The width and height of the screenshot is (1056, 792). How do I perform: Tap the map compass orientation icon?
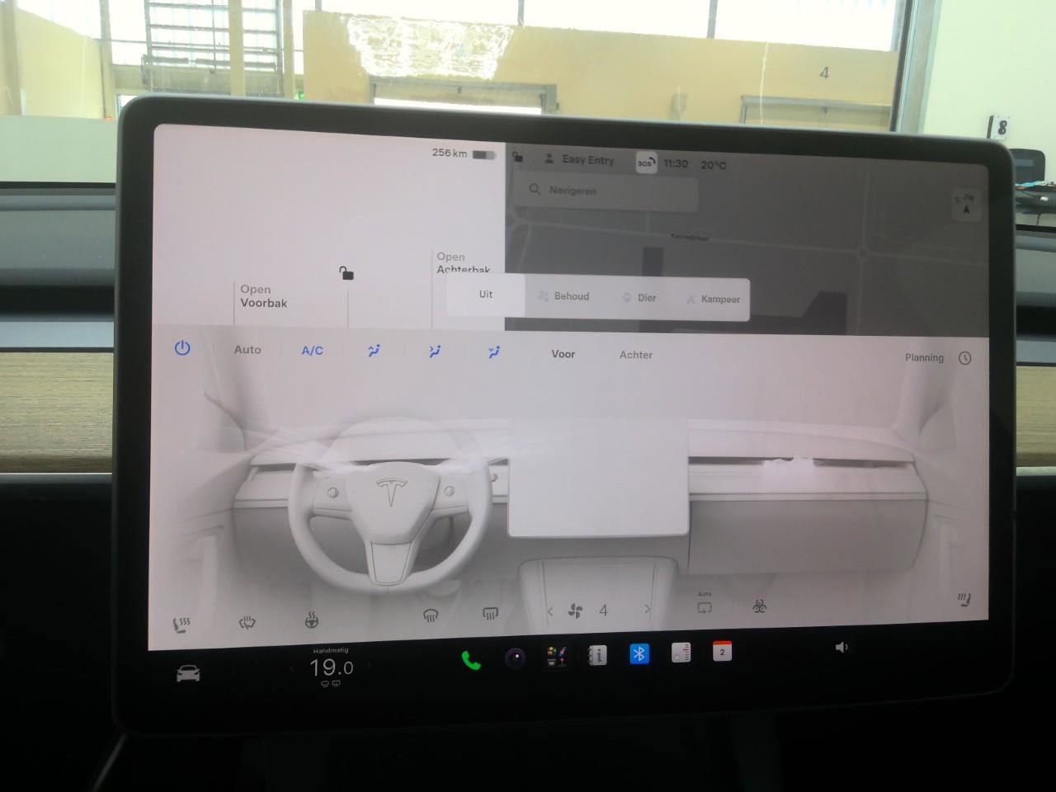(966, 204)
